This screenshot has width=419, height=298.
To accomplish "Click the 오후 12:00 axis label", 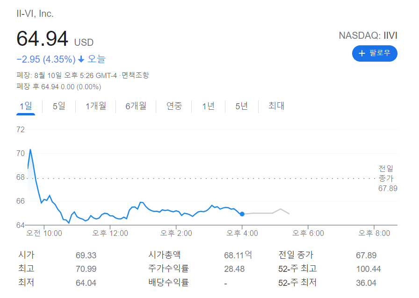I will click(x=110, y=233).
